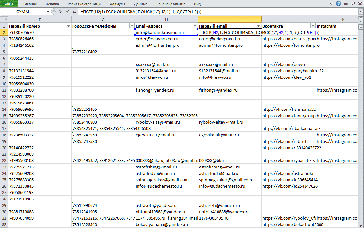Select 000888@bk.ru in Первый email column
Image resolution: width=364 pixels, height=228 pixels.
(230, 160)
